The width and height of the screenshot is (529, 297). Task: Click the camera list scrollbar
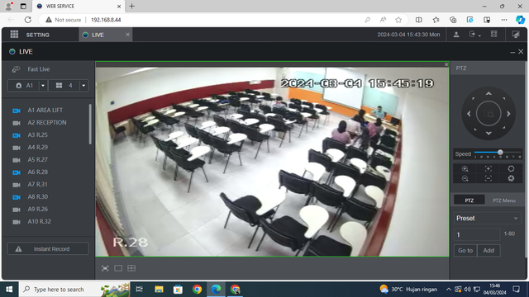(x=90, y=124)
